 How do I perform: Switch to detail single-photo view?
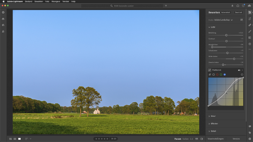click(19, 139)
